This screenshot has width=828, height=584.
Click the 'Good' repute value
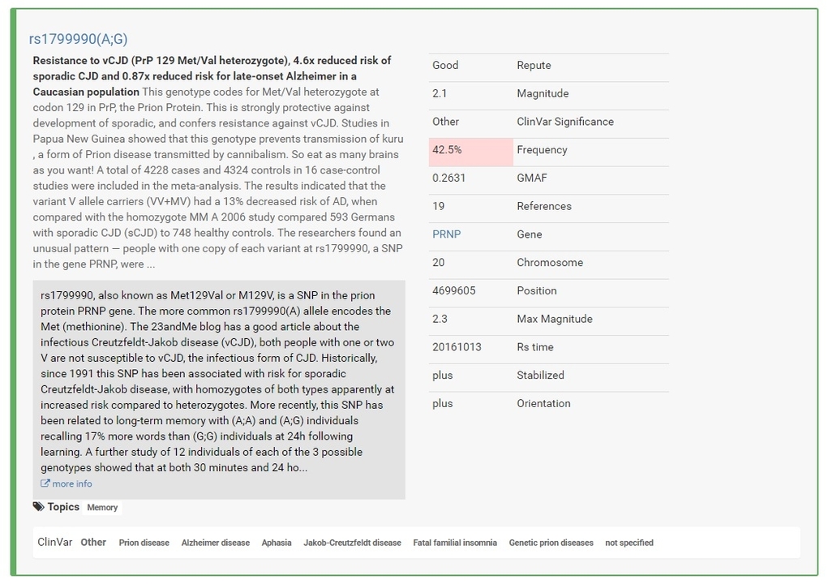(445, 66)
